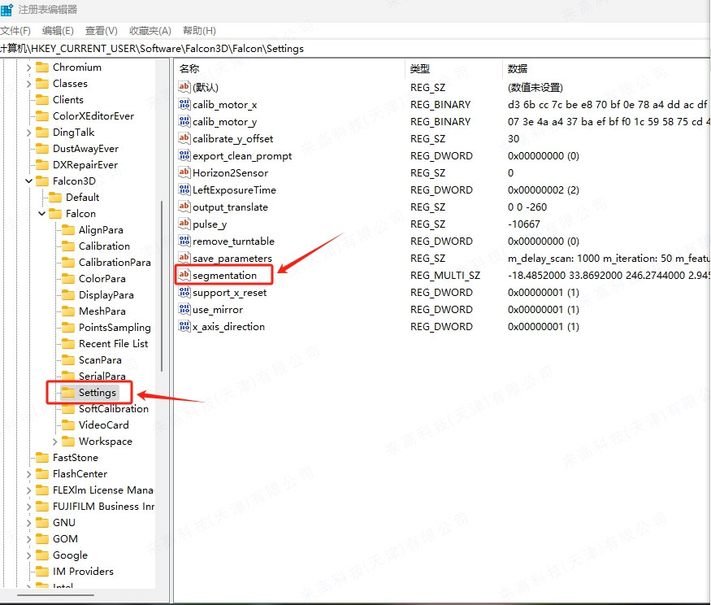Expand the Chromium registry key
711x605 pixels.
coord(29,67)
